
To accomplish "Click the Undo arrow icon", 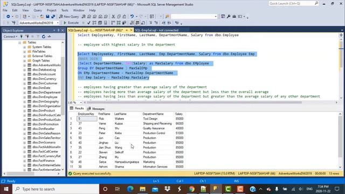I will click(x=132, y=17).
